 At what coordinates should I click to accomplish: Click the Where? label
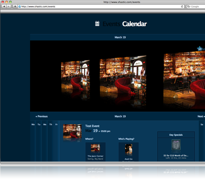coord(89,139)
